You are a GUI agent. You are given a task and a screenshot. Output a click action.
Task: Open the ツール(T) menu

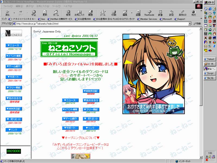(56, 6)
